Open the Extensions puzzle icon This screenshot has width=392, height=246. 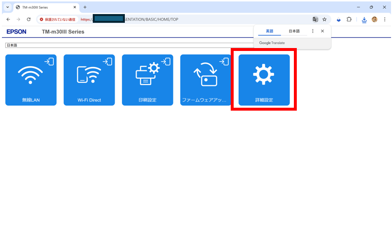coord(349,19)
